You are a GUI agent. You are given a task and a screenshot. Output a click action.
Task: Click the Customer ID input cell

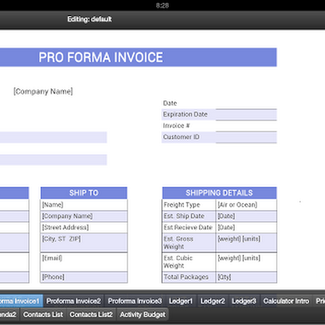(246, 137)
